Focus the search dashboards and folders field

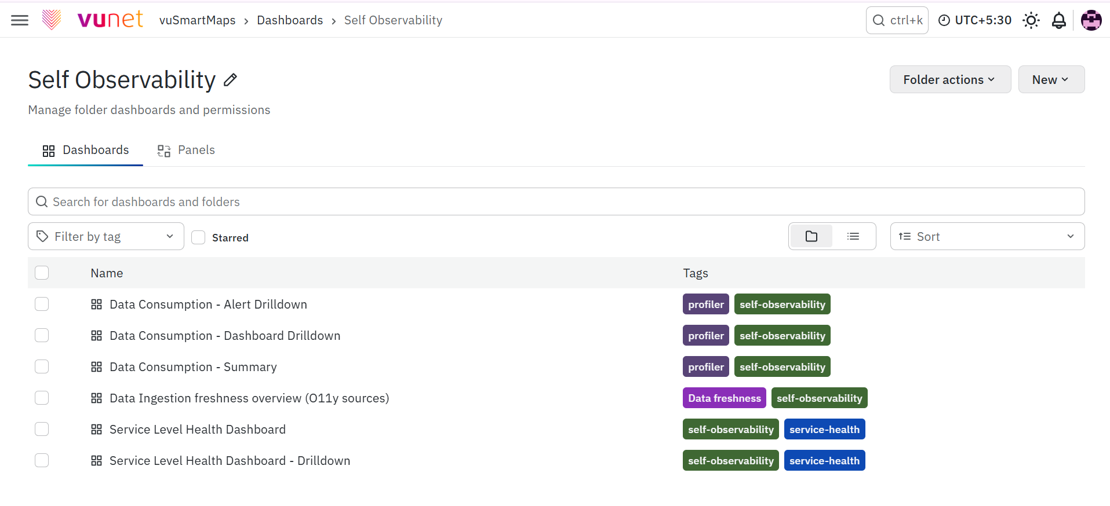[x=556, y=201]
